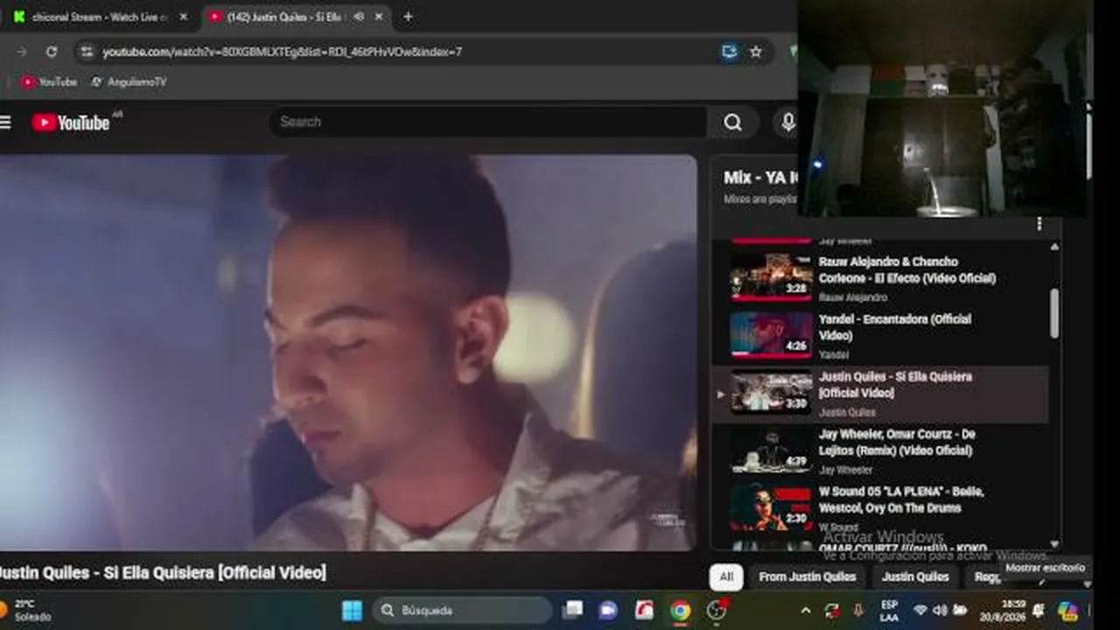Open the video chat app on taskbar
1120x630 pixels.
click(x=608, y=610)
